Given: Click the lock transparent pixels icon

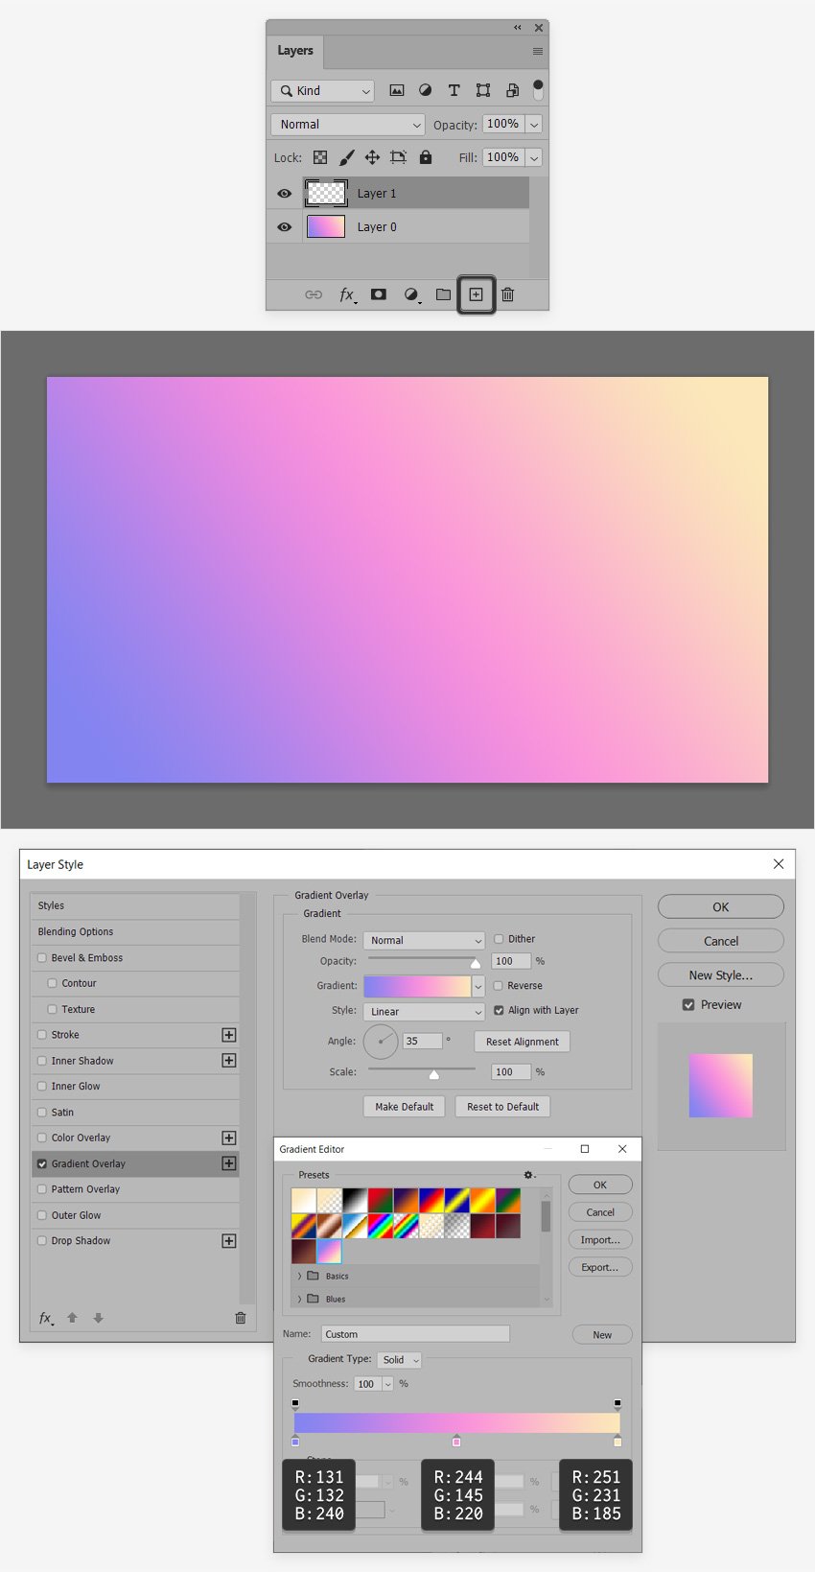Looking at the screenshot, I should tap(320, 157).
